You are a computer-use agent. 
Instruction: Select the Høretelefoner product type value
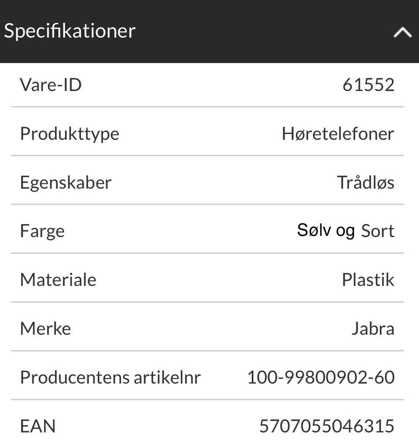coord(338,134)
